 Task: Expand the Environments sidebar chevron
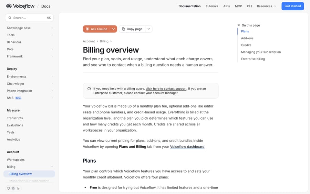pyautogui.click(x=52, y=76)
